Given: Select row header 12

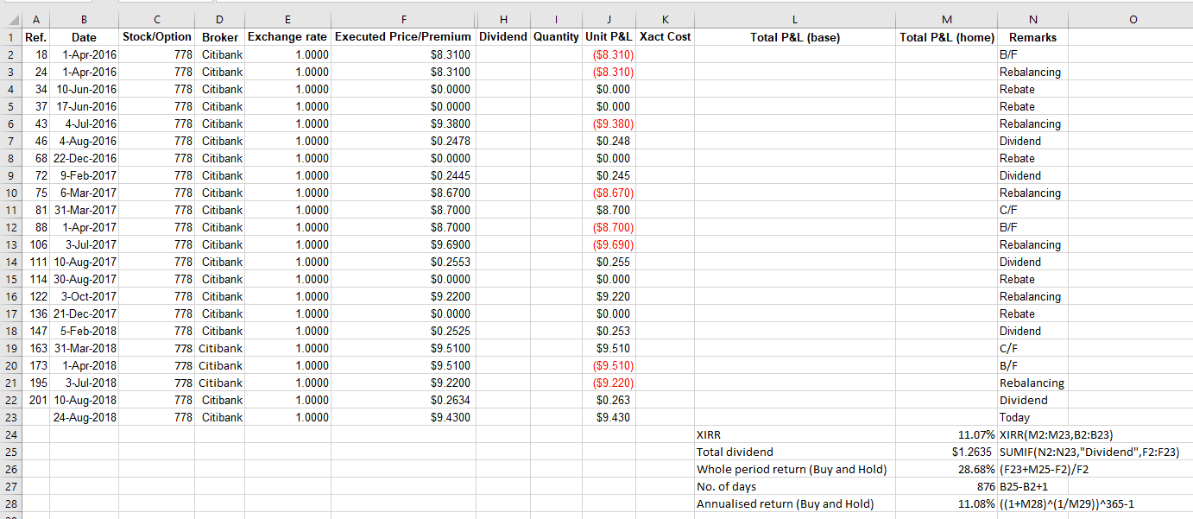Looking at the screenshot, I should click(9, 227).
